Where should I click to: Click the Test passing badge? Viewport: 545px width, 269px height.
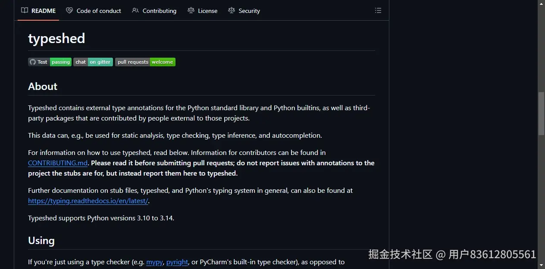[x=50, y=62]
